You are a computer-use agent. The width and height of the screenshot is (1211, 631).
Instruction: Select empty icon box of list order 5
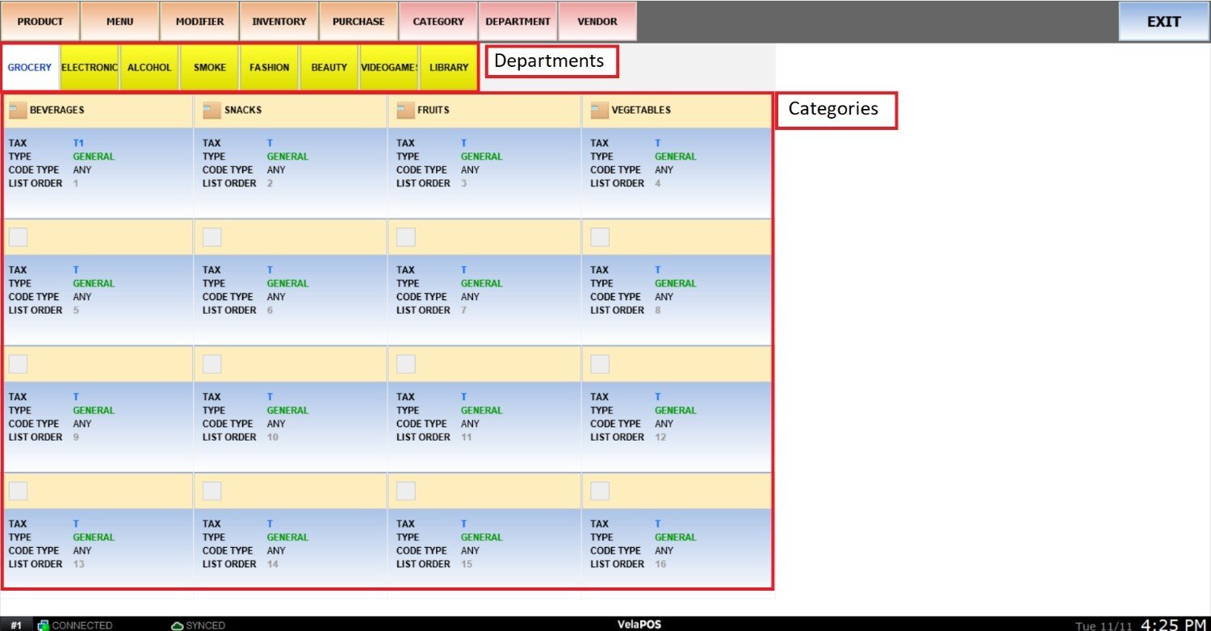18,237
